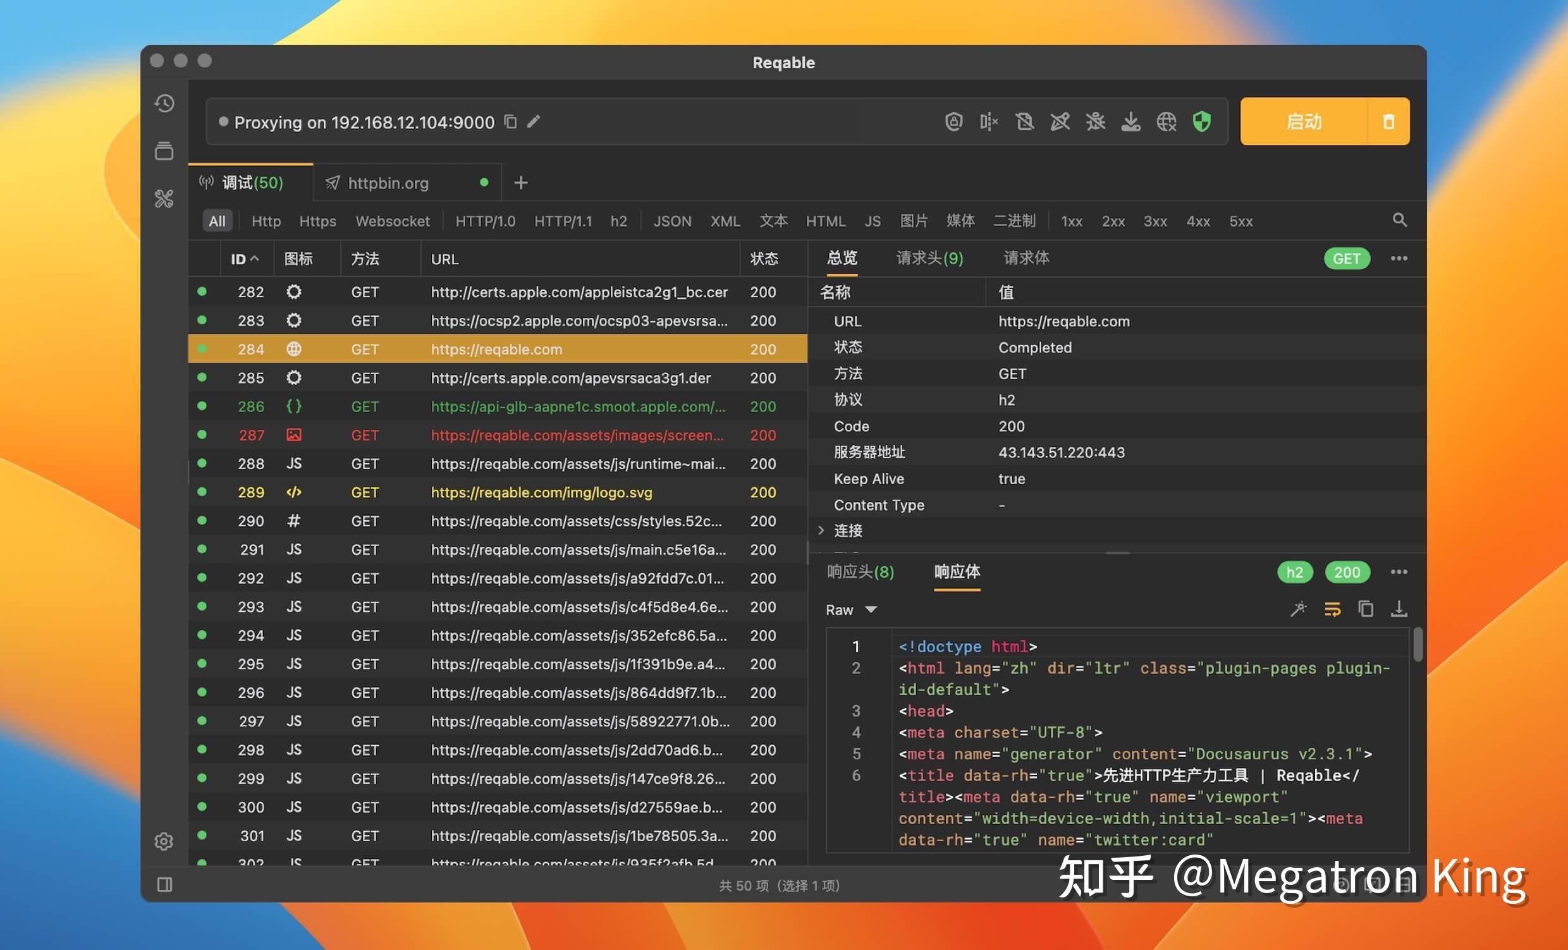The image size is (1568, 950).
Task: Copy the proxy address 192.168.12.104:9000
Action: click(x=511, y=121)
